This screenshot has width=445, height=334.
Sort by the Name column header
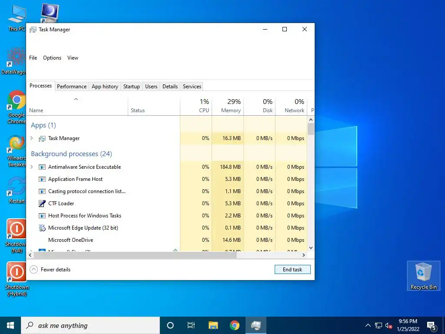[77, 107]
